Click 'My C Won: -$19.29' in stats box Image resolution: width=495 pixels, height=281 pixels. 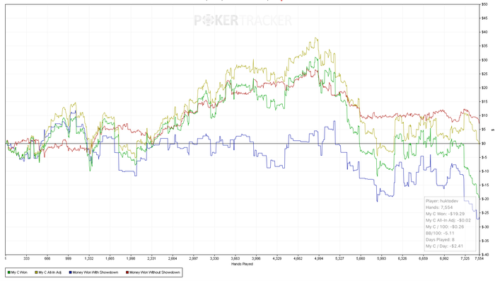pyautogui.click(x=445, y=214)
